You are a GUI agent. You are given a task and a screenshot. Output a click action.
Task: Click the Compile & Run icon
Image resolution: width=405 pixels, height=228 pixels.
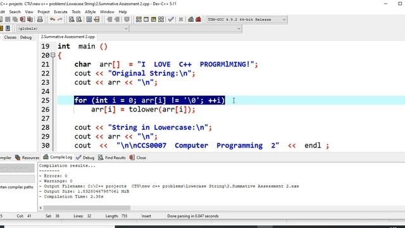click(x=154, y=20)
